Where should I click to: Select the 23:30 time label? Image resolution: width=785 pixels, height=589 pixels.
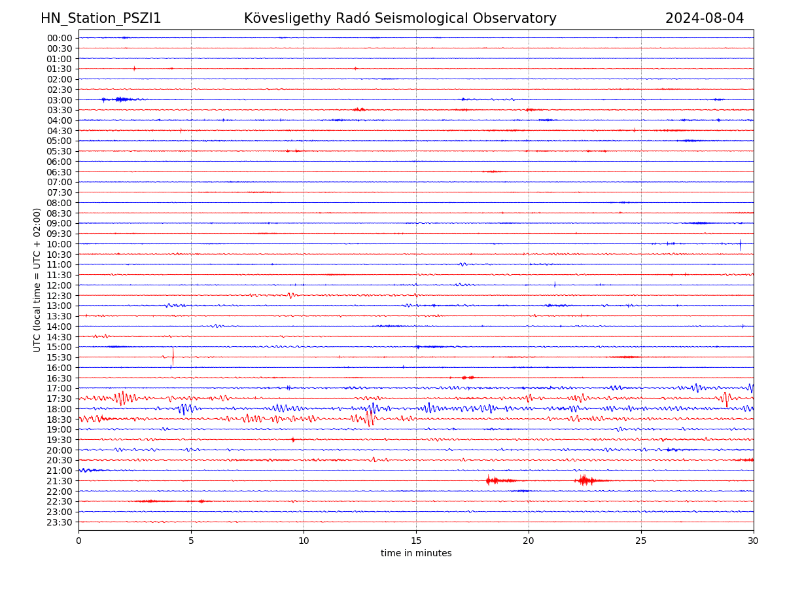tap(60, 522)
